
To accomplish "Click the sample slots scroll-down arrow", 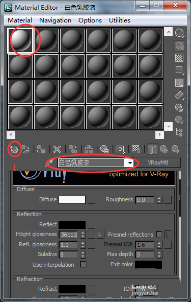I will (169, 127).
